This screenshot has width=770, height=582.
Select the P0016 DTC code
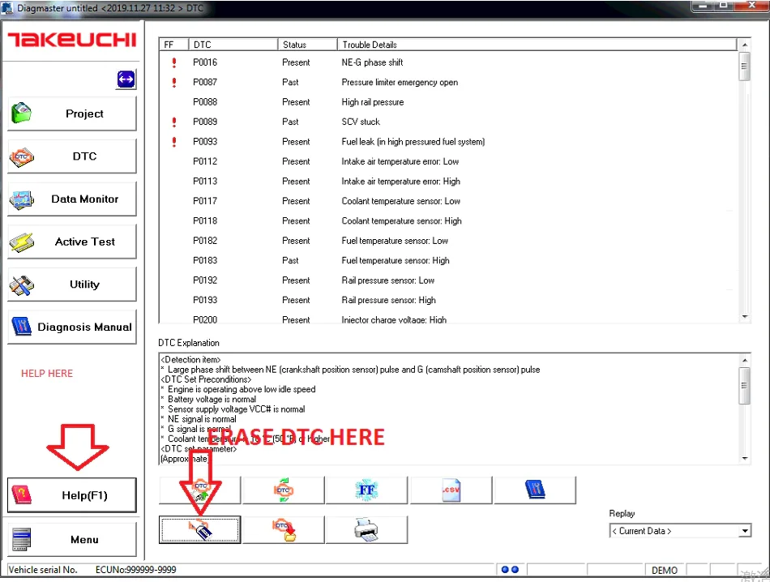(205, 62)
